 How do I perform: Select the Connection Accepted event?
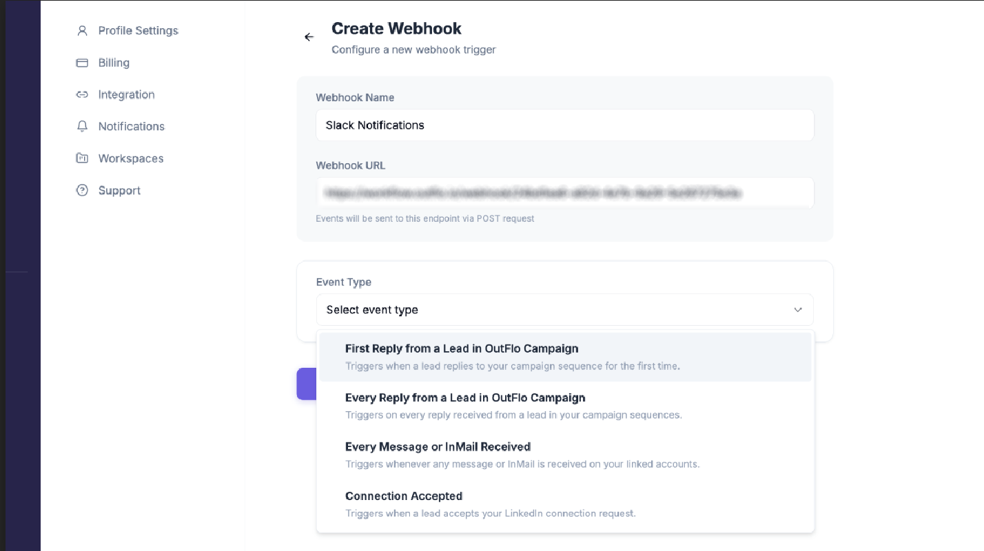565,504
